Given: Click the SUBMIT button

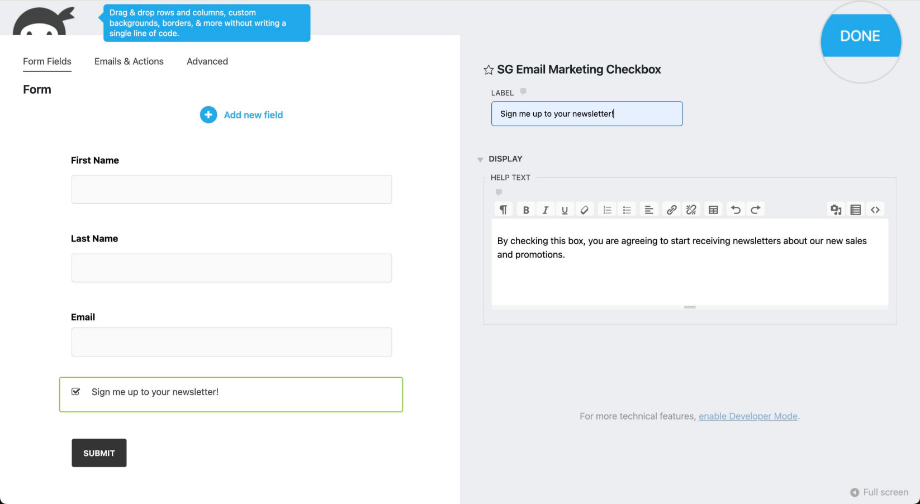Looking at the screenshot, I should coord(99,453).
